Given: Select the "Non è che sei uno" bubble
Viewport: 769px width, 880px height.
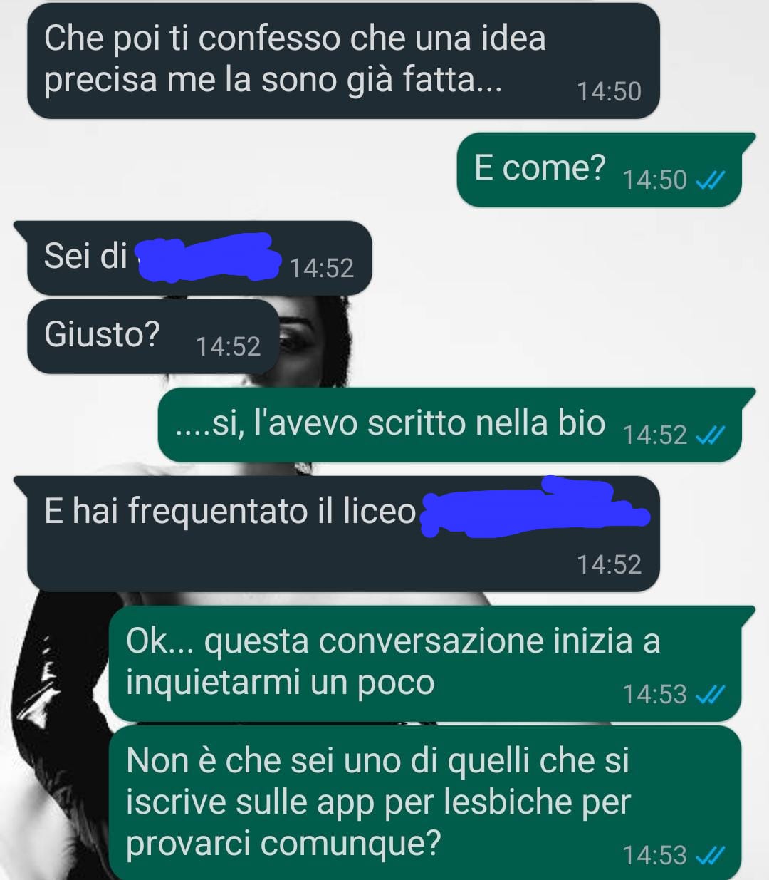Looking at the screenshot, I should (425, 803).
